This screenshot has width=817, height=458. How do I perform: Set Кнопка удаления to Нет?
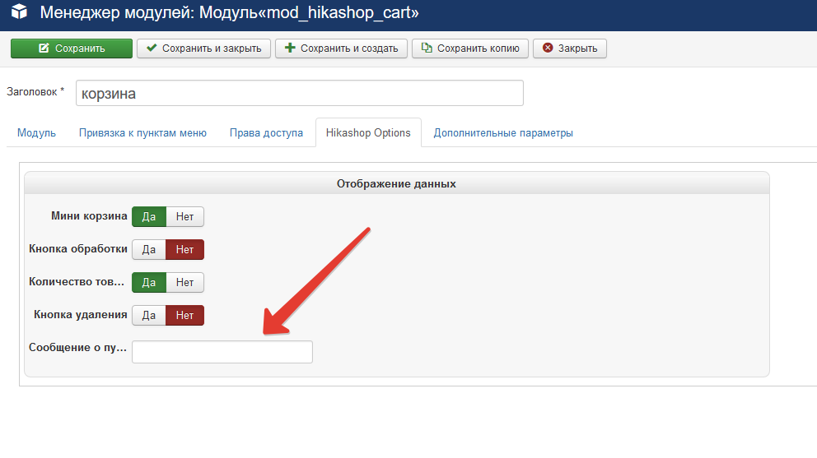coord(185,315)
